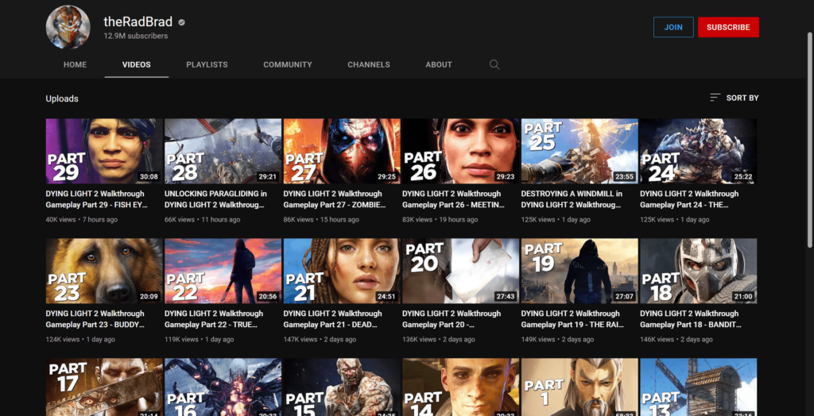View the About tab
Screen dimensions: 814x416
point(439,65)
